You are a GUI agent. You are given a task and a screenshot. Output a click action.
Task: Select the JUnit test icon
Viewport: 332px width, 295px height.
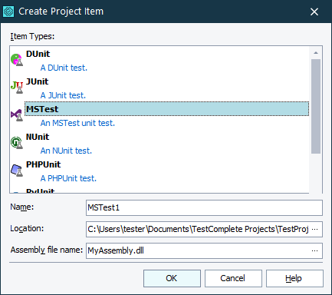(x=17, y=88)
